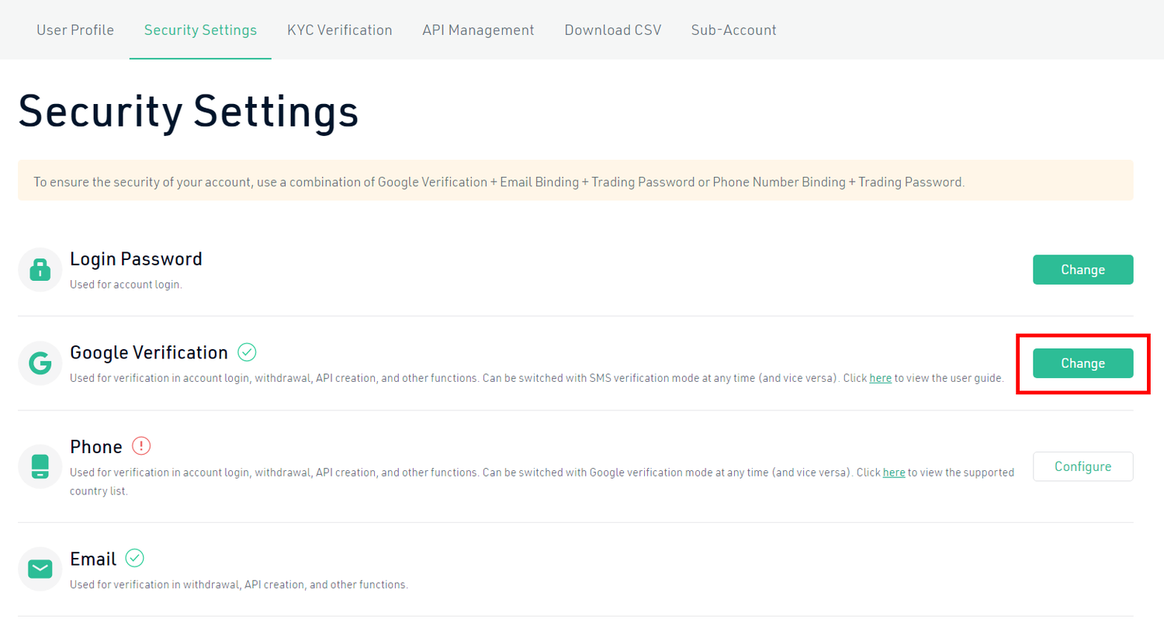This screenshot has width=1164, height=627.
Task: Switch to the Download CSV tab
Action: 613,30
